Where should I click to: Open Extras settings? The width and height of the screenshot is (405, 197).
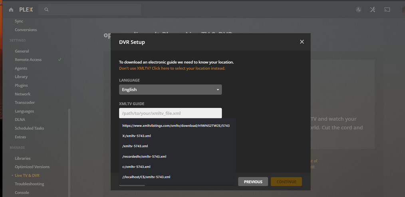20,137
